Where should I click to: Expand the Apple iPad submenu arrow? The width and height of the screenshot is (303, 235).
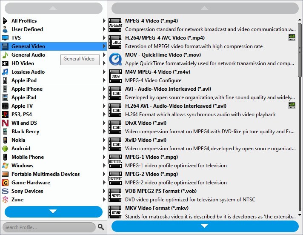104,97
